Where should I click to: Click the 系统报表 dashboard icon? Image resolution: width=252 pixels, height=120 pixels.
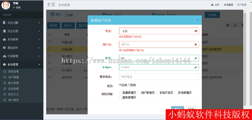click(x=4, y=39)
